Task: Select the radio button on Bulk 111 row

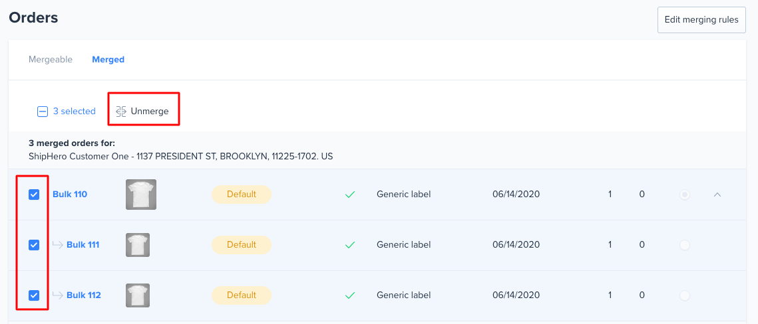Action: pos(685,245)
